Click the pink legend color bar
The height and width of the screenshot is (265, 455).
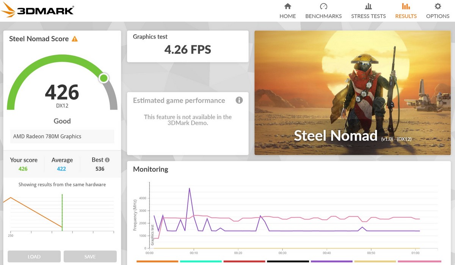tap(419, 261)
